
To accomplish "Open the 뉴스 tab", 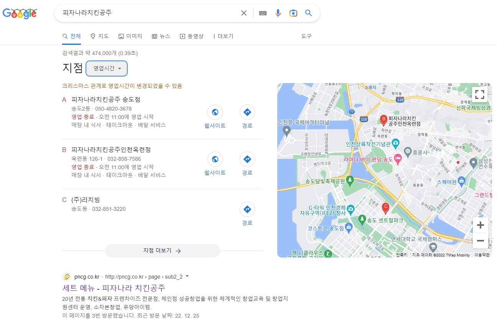I will (x=161, y=36).
